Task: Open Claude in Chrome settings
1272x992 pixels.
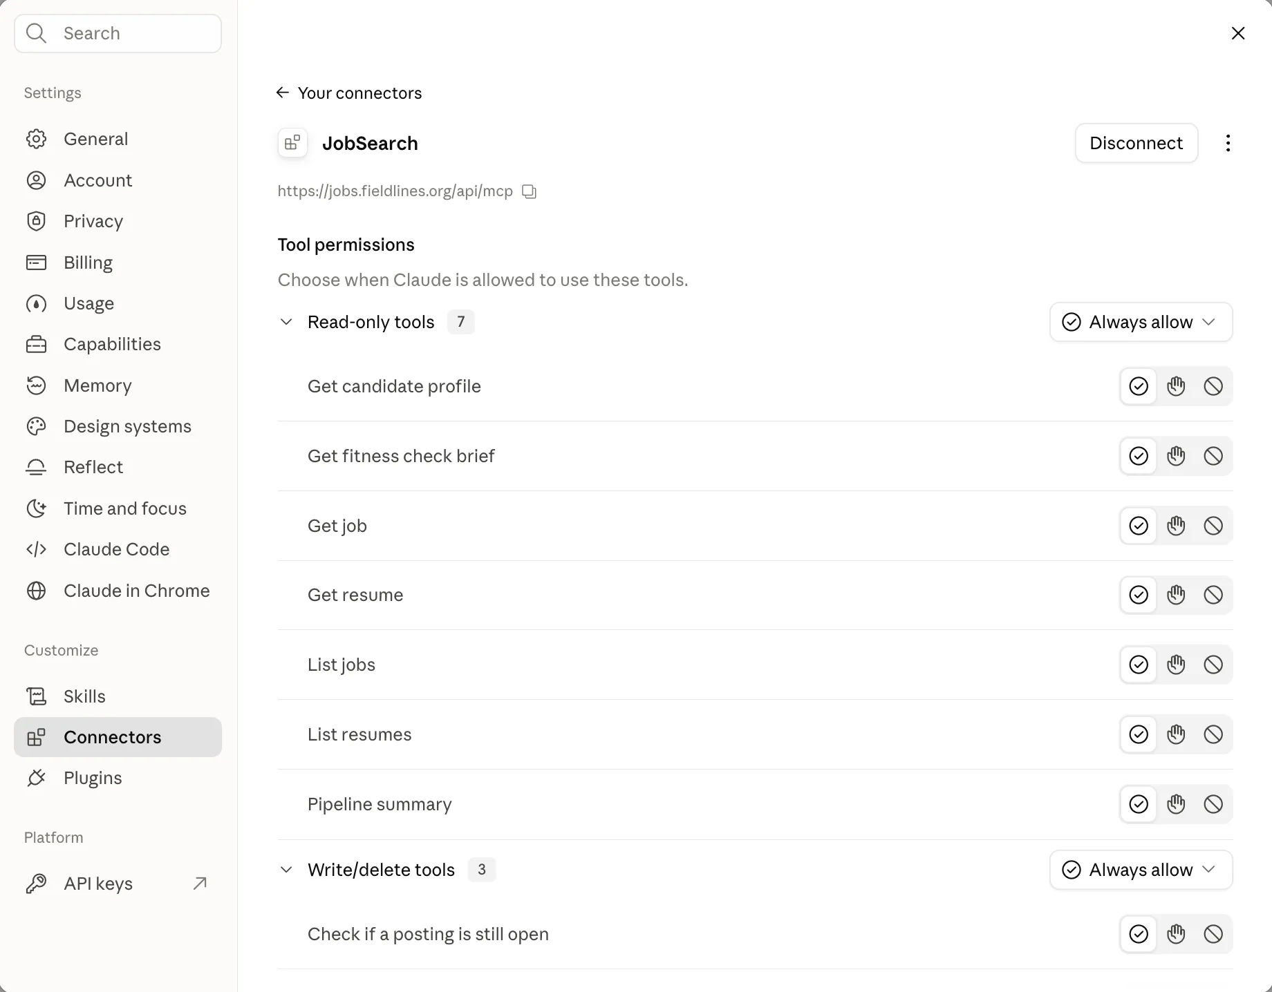Action: click(118, 591)
